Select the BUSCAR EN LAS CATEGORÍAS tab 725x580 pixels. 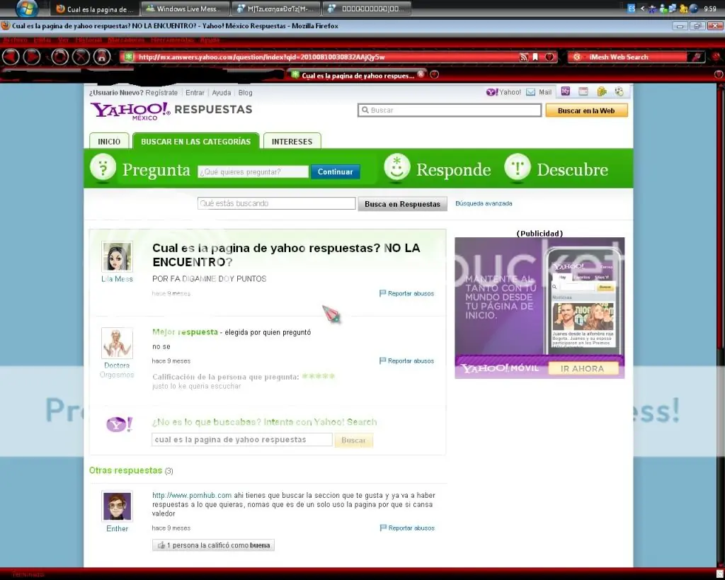195,141
